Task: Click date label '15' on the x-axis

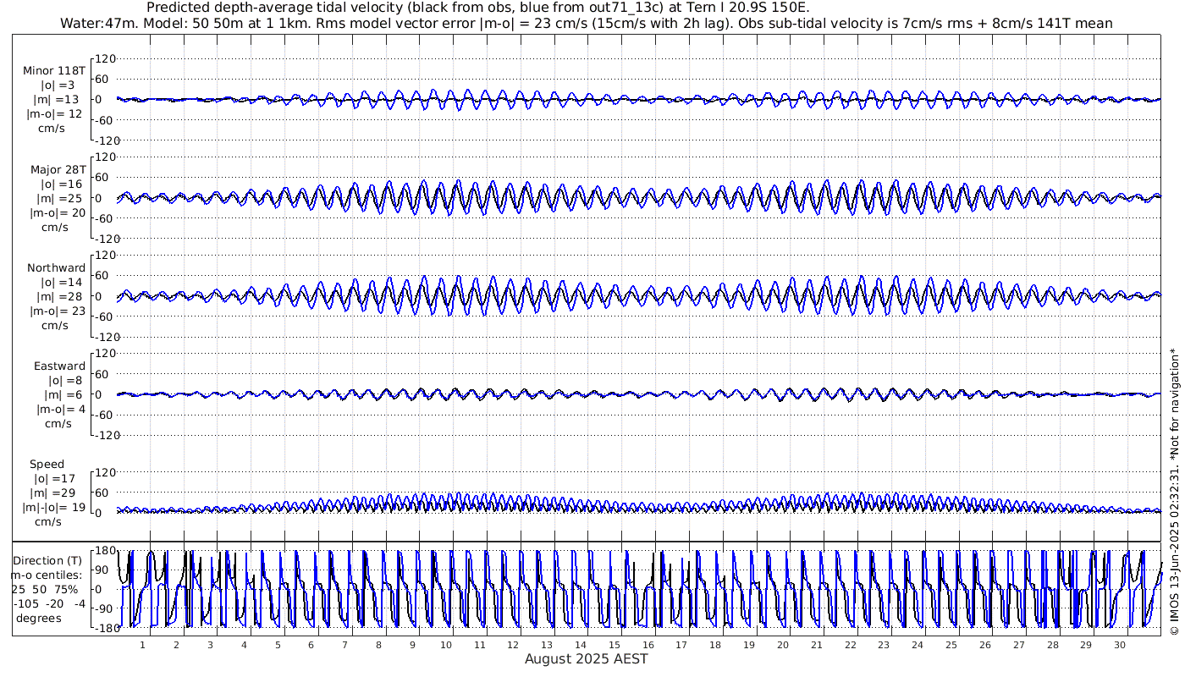Action: tap(615, 645)
